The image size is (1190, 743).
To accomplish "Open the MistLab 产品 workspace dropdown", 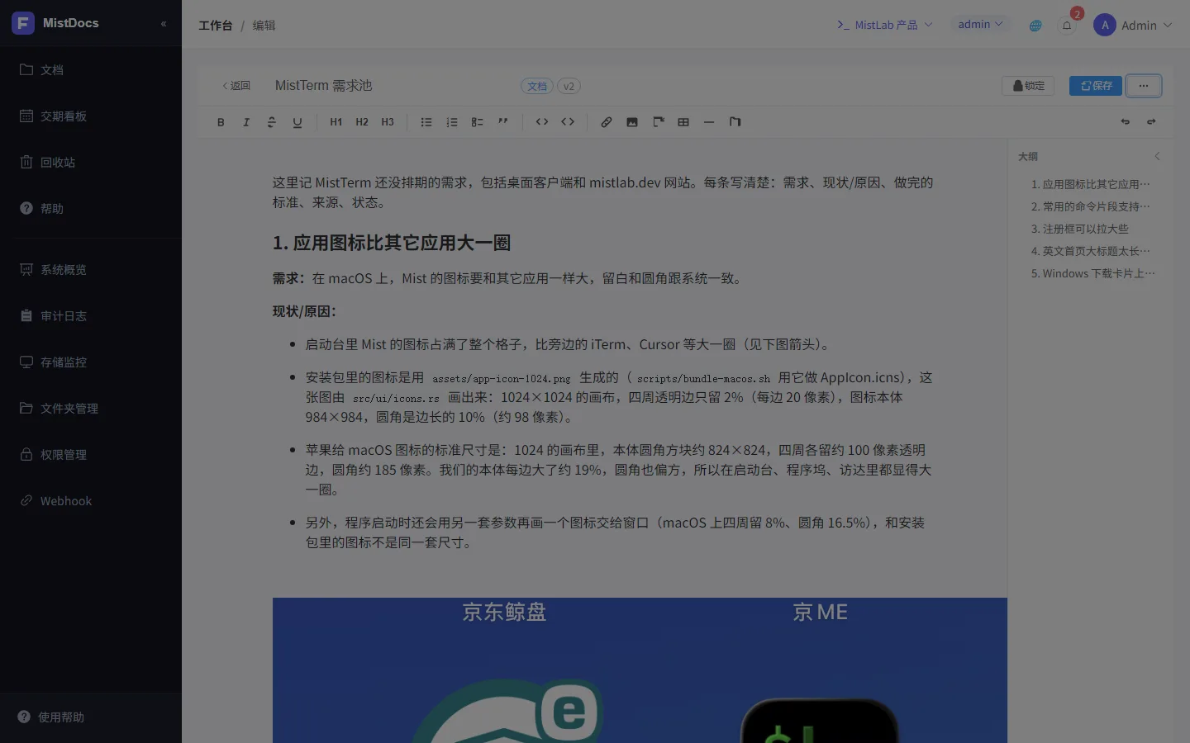I will tap(885, 25).
